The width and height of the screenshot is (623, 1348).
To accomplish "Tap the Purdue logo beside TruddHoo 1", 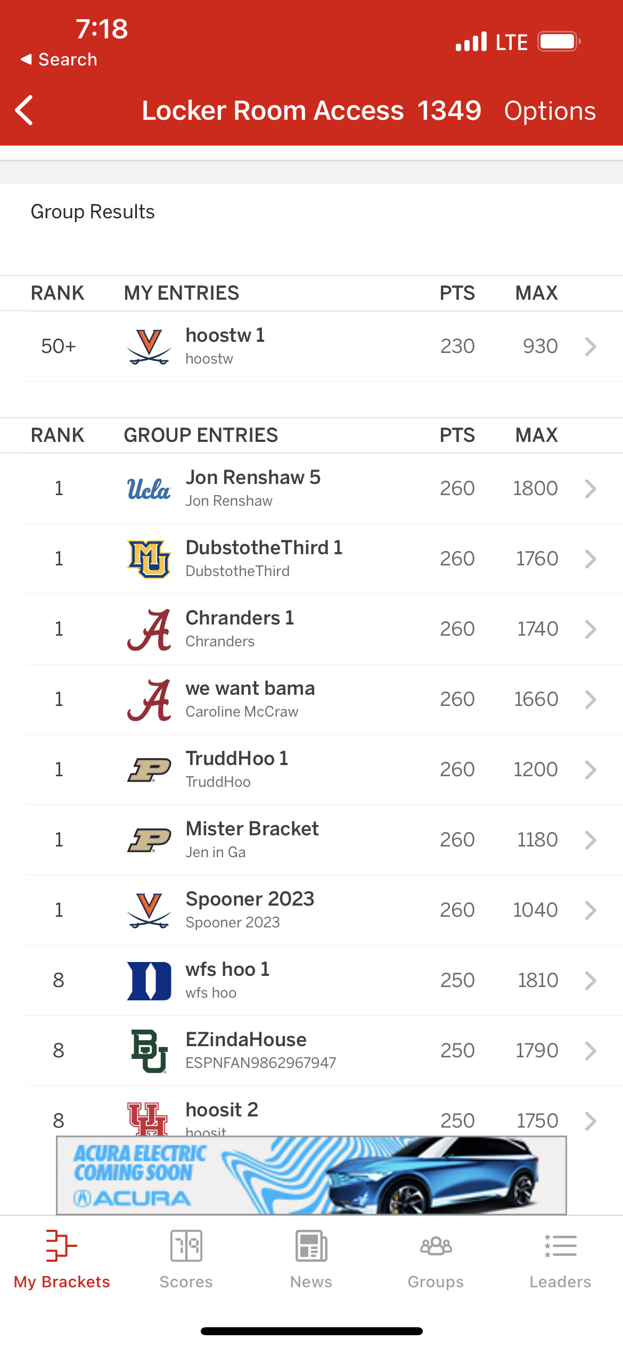I will pos(149,770).
